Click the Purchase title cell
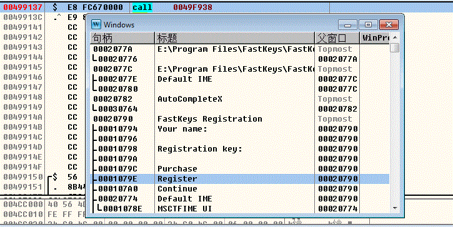The height and width of the screenshot is (227, 453). click(177, 169)
